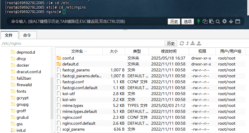The width and height of the screenshot is (249, 133).
Task: Click the panel splitter grip dots
Action: coord(125,30)
